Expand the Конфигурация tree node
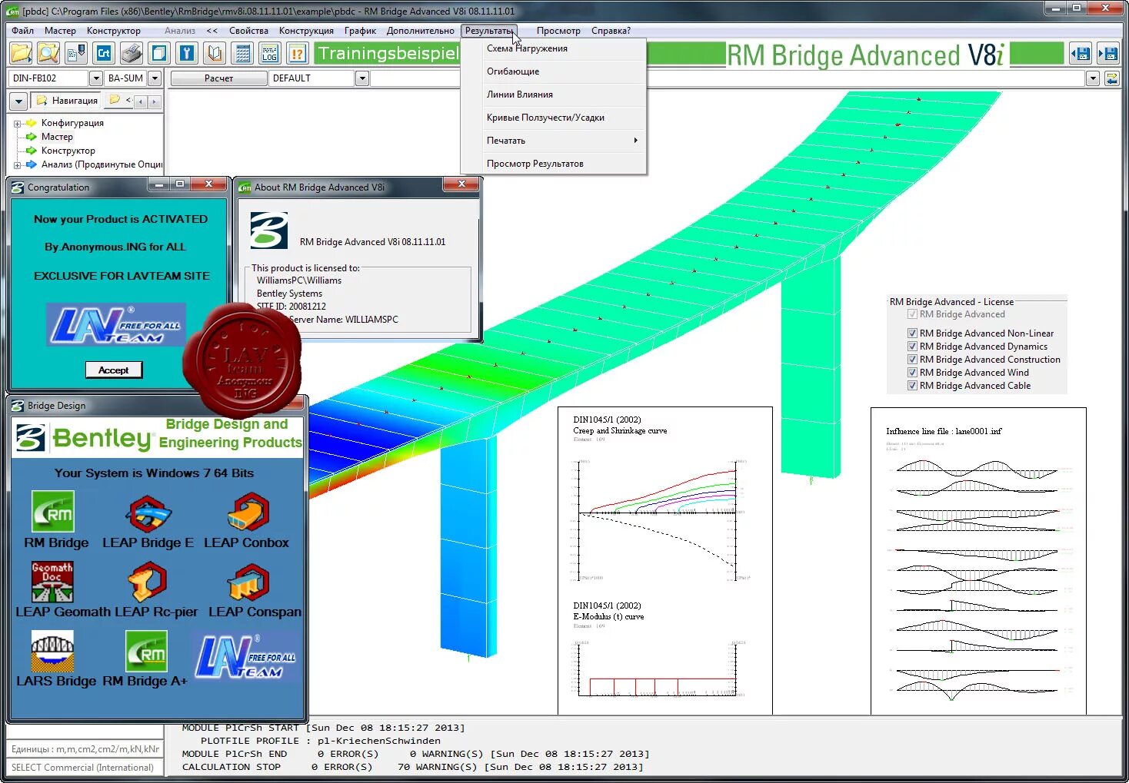 (17, 124)
